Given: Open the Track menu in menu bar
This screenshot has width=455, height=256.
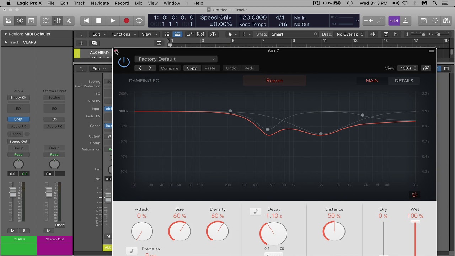Looking at the screenshot, I should pos(79,3).
